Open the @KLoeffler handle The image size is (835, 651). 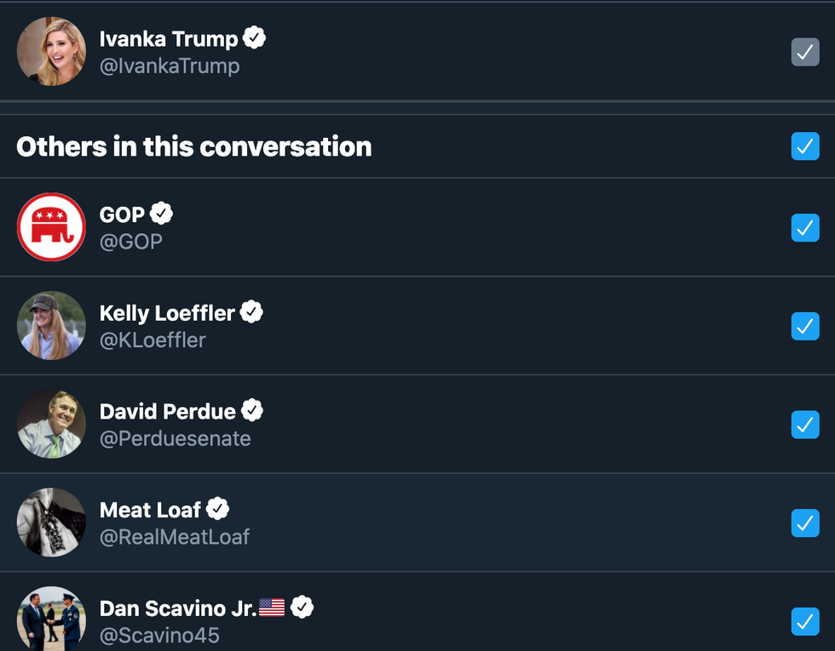pyautogui.click(x=153, y=340)
